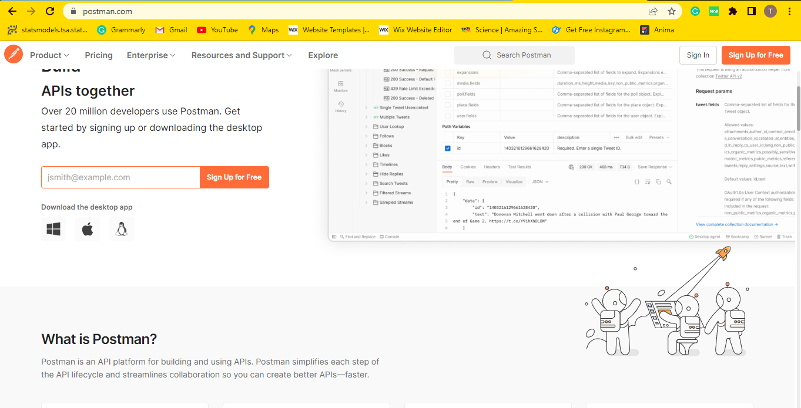Click Find and Replace in the status bar
Viewport: 801px width, 408px height.
357,237
